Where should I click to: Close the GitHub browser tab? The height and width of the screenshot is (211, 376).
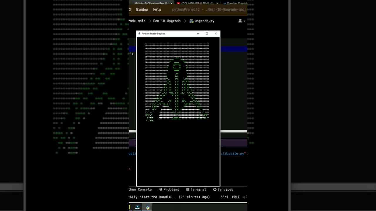point(171,3)
